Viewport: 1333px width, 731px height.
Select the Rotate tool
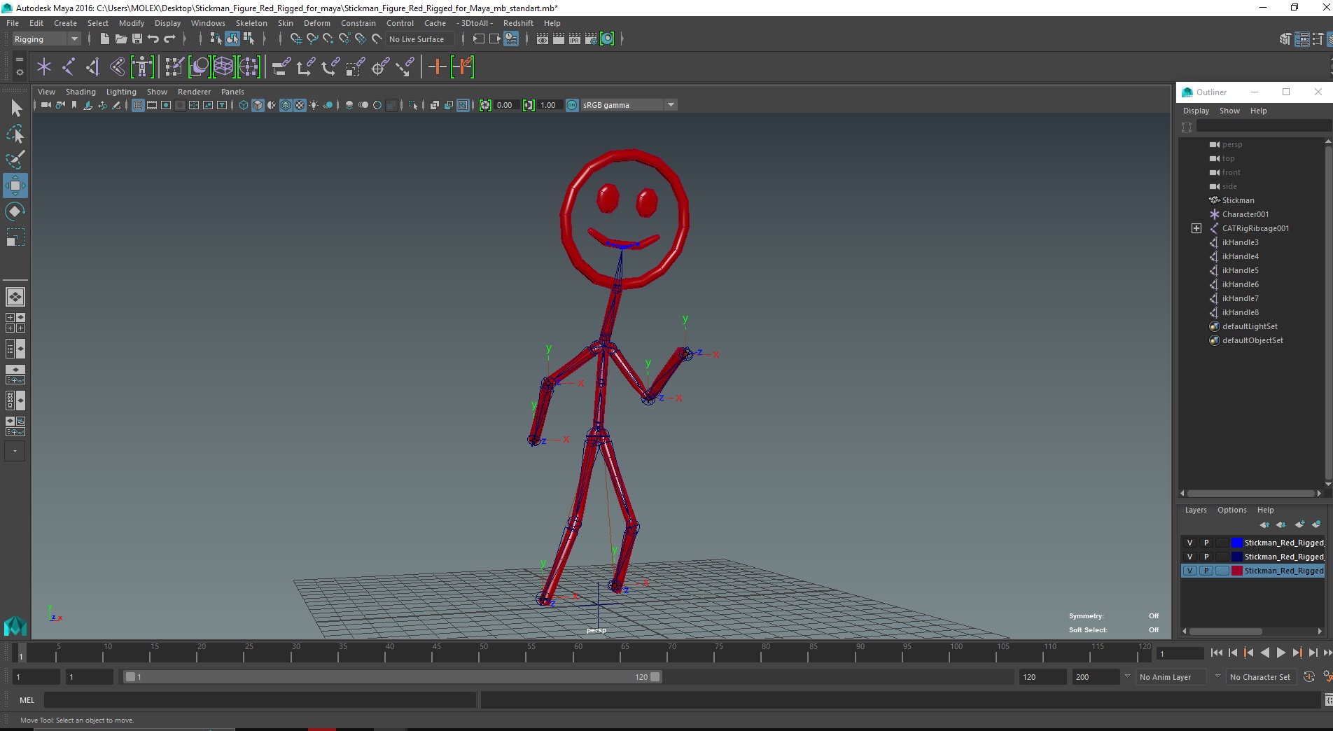tap(15, 211)
